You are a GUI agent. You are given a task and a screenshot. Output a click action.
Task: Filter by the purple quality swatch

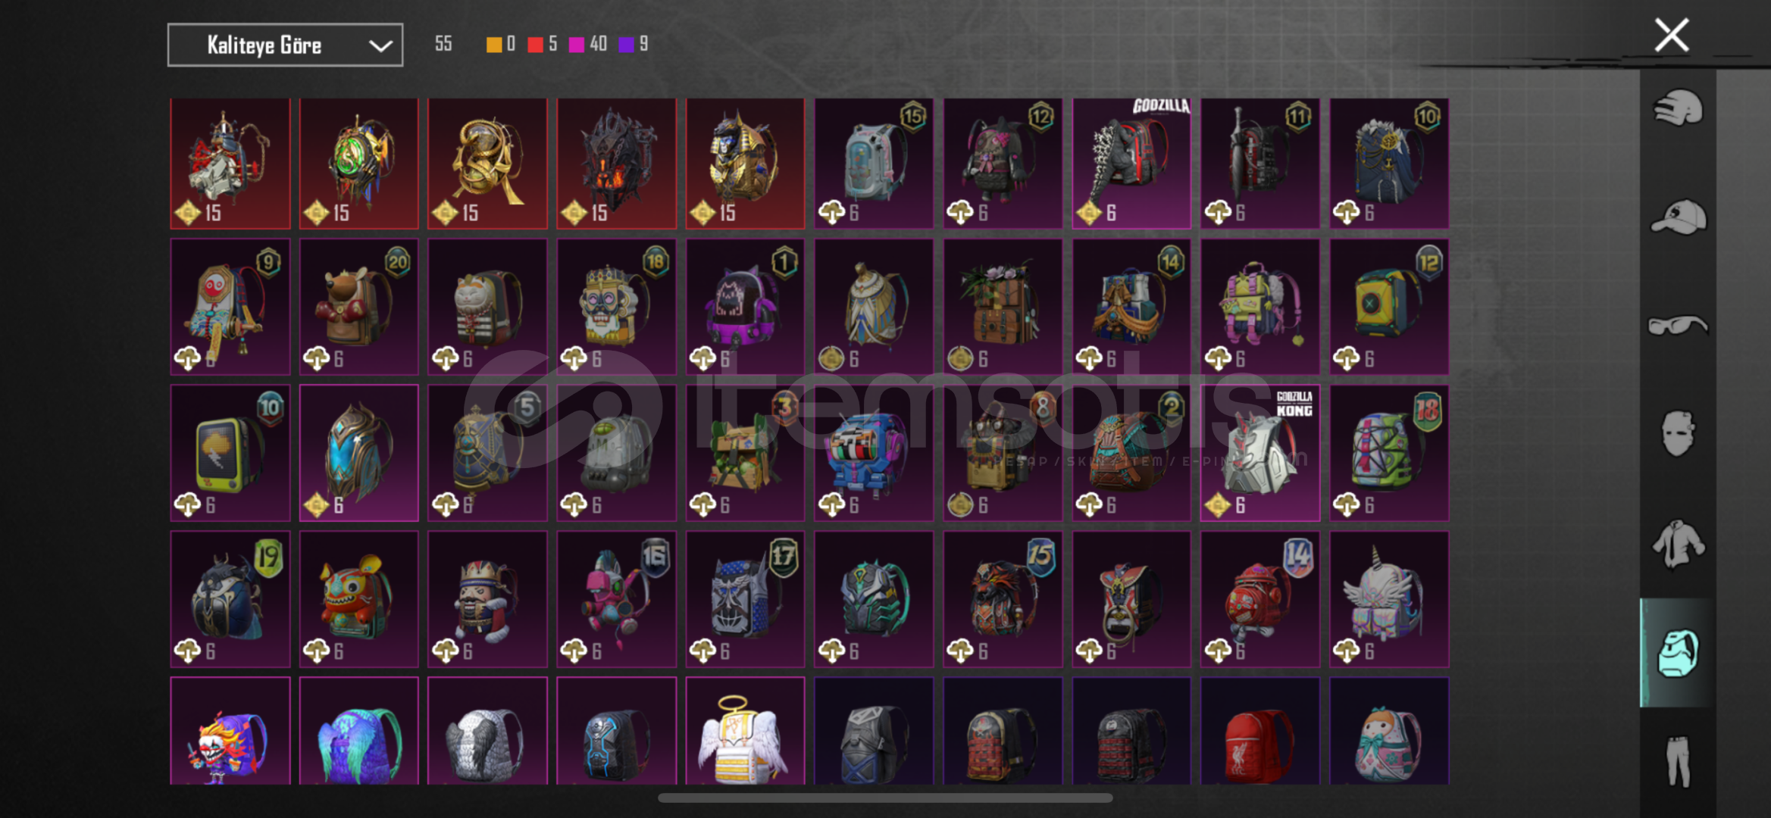[x=626, y=44]
